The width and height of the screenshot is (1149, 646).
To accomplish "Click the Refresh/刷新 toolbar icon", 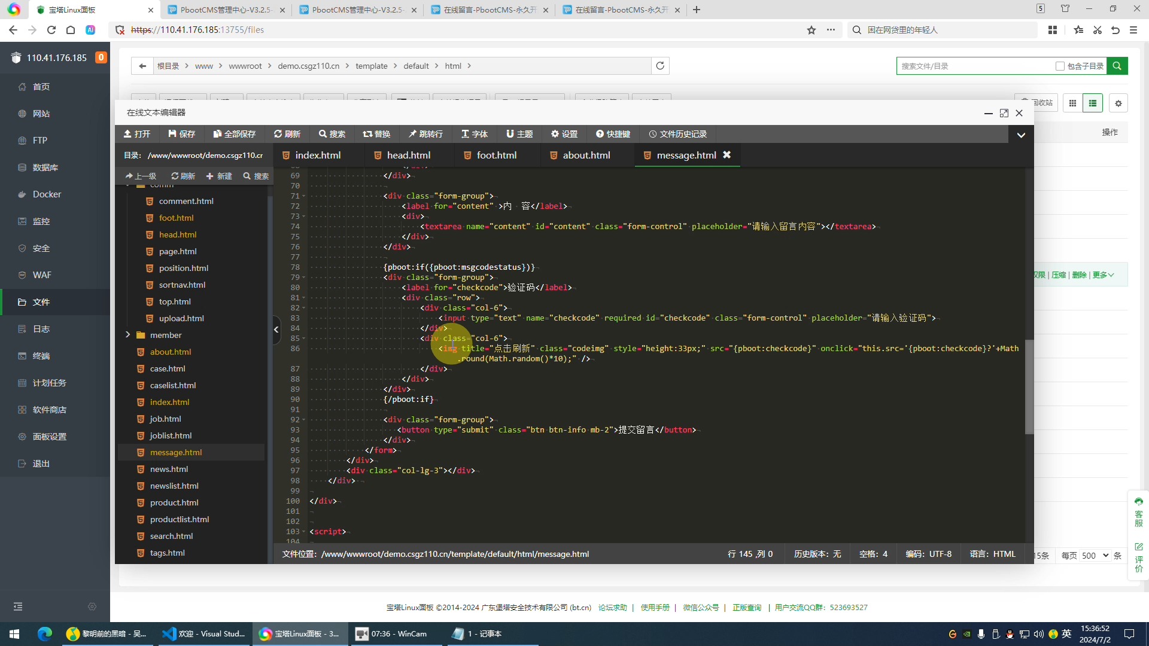I will (x=287, y=133).
